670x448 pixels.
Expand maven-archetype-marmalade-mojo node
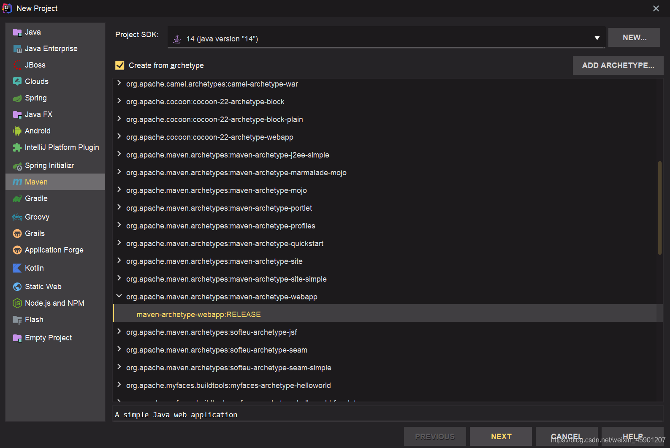[x=119, y=172]
